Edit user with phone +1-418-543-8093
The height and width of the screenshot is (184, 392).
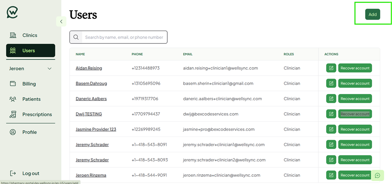click(x=331, y=160)
